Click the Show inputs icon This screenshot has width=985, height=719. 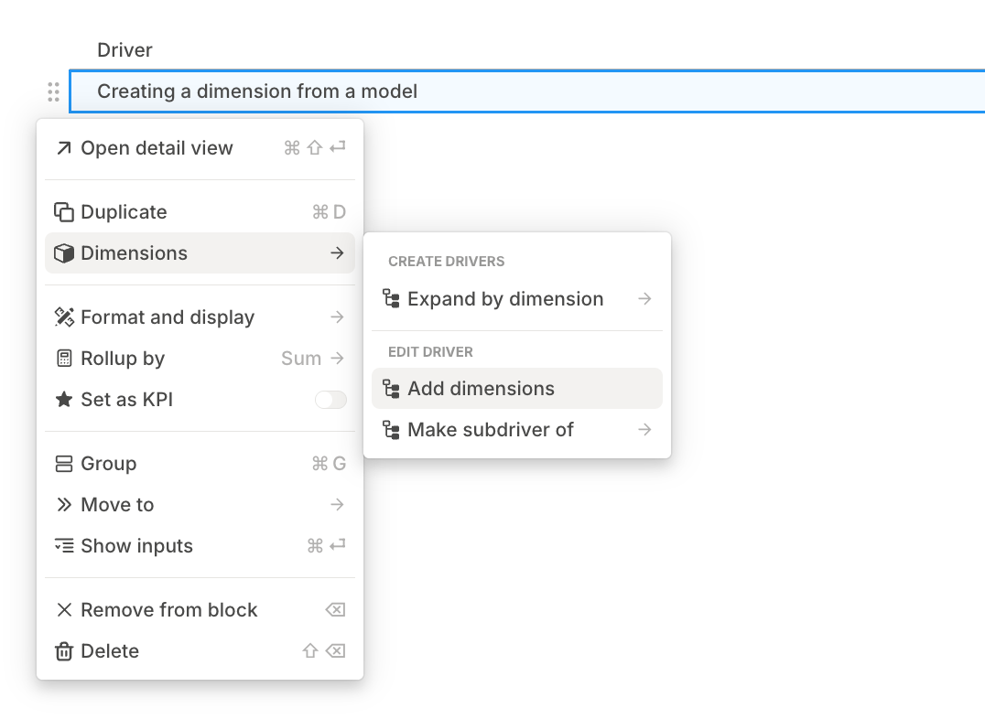click(x=63, y=545)
